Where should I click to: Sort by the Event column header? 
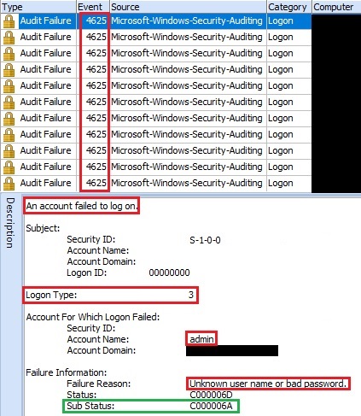point(93,7)
